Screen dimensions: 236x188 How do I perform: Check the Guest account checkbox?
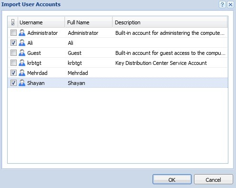coord(13,53)
